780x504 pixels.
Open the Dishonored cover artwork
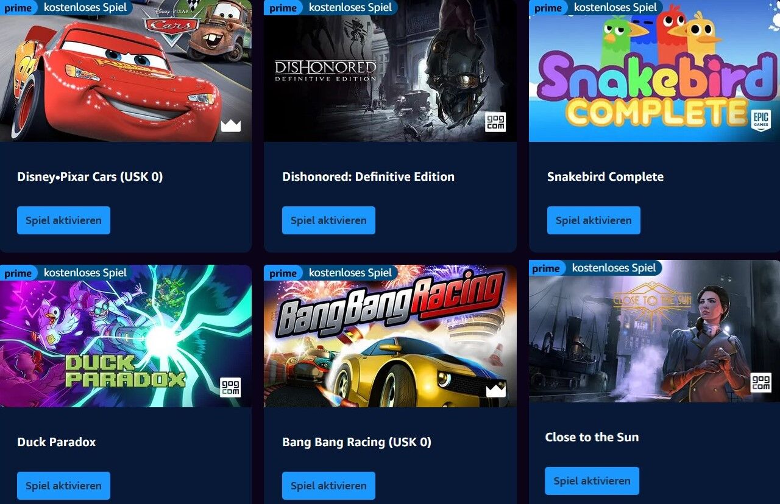390,71
